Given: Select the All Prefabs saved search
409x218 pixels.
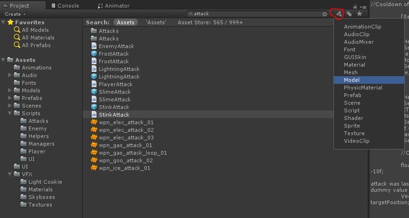Looking at the screenshot, I should coord(32,45).
